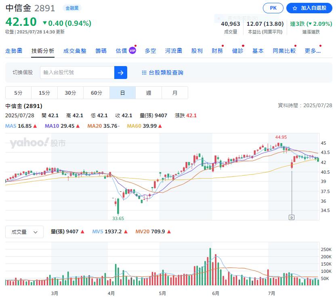Image resolution: width=336 pixels, height=301 pixels.
Task: Click the 33.65 low price label
Action: coord(118,218)
